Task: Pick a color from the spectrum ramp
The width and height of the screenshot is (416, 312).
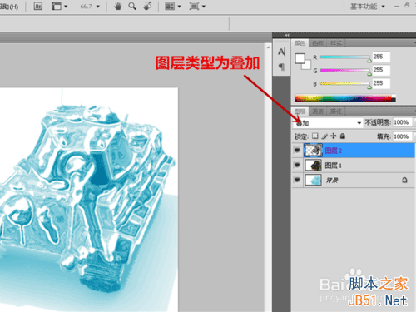Action: point(345,98)
